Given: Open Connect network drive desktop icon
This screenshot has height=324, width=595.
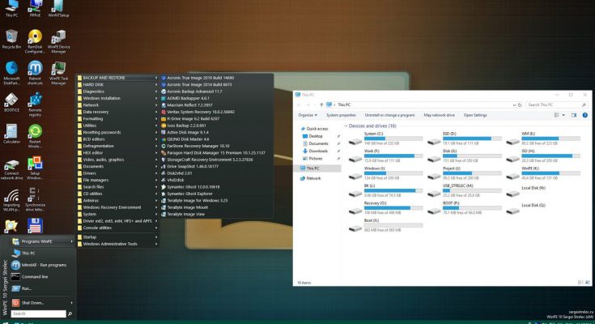Looking at the screenshot, I should click(11, 169).
